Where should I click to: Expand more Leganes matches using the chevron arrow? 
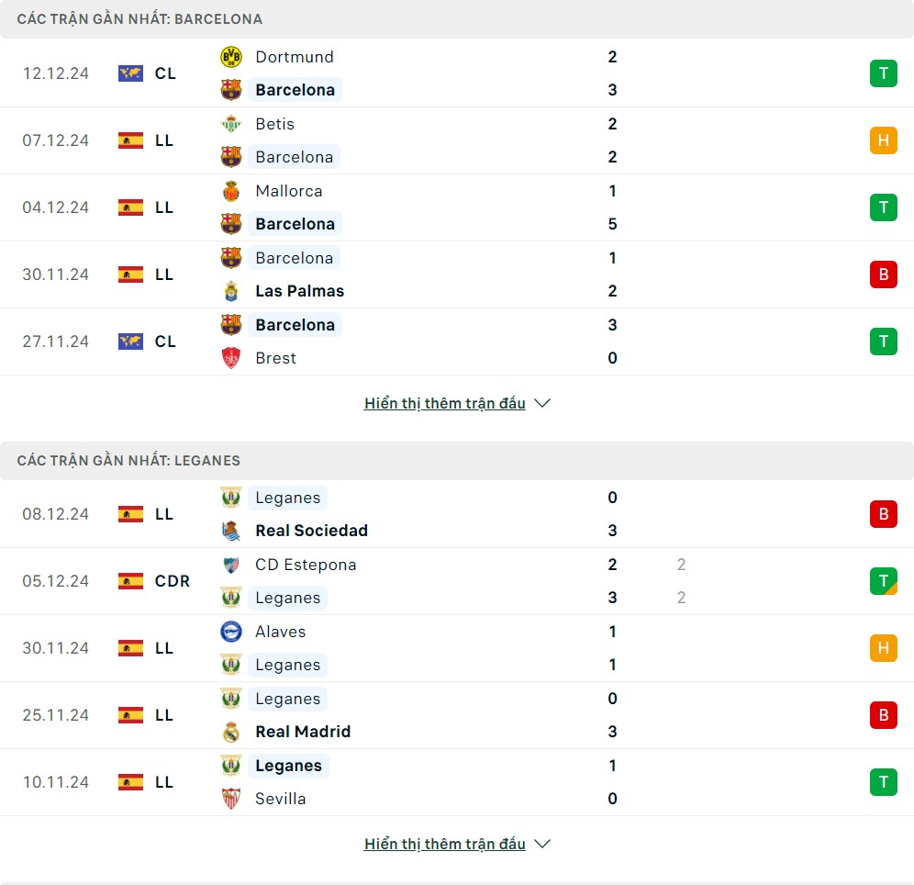click(x=542, y=844)
